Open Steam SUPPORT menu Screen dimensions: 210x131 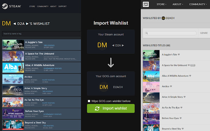62,7
